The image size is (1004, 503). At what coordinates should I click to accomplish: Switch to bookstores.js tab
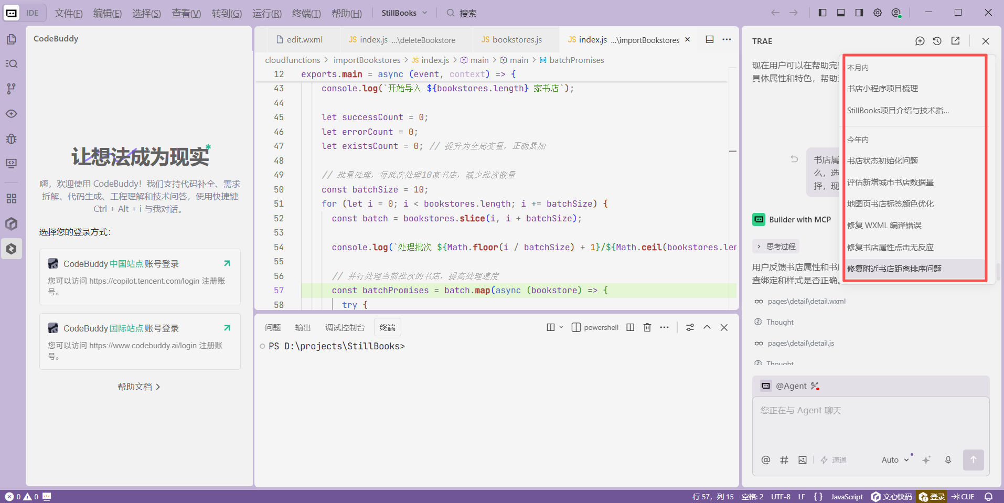512,40
